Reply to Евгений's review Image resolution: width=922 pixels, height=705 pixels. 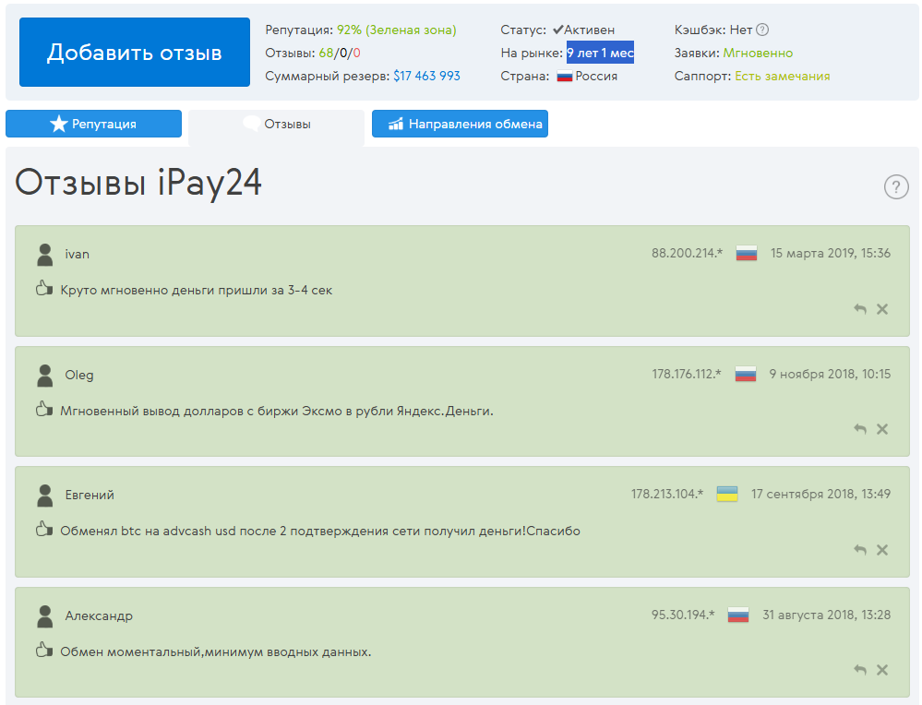(x=859, y=550)
